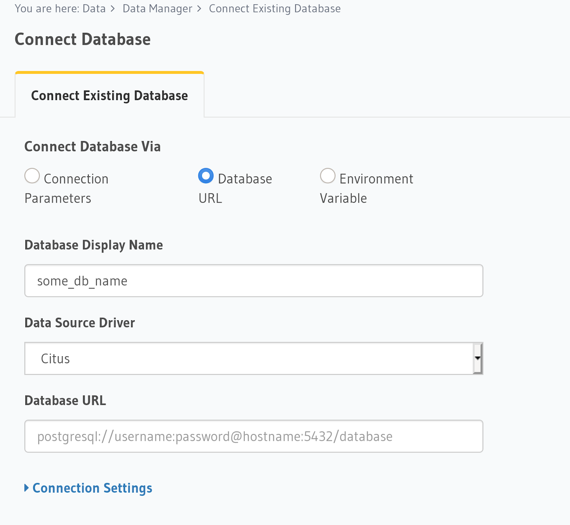
Task: Choose the Environment Variable radio button
Action: click(327, 176)
